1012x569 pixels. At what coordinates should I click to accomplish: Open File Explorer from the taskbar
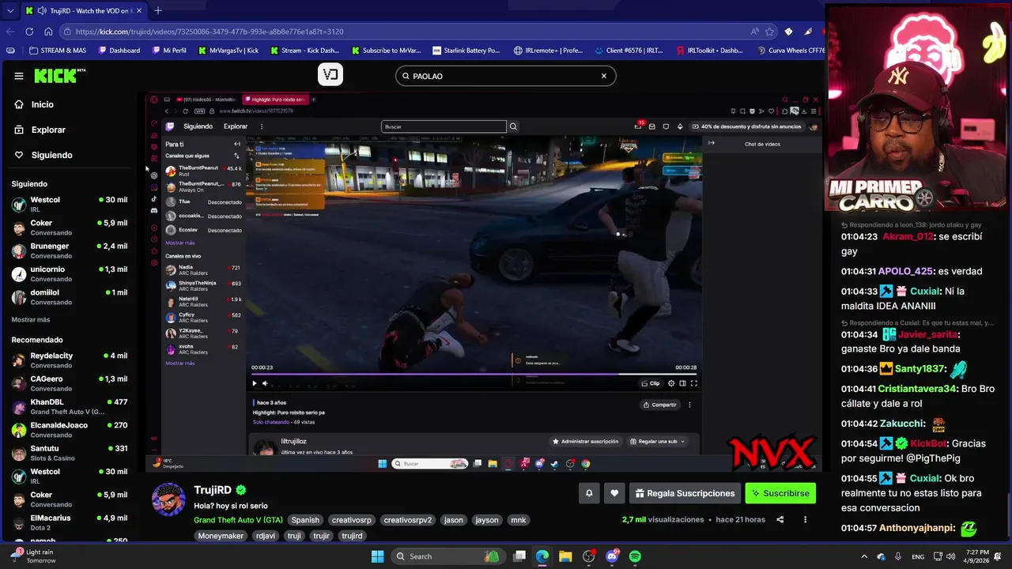(x=565, y=556)
